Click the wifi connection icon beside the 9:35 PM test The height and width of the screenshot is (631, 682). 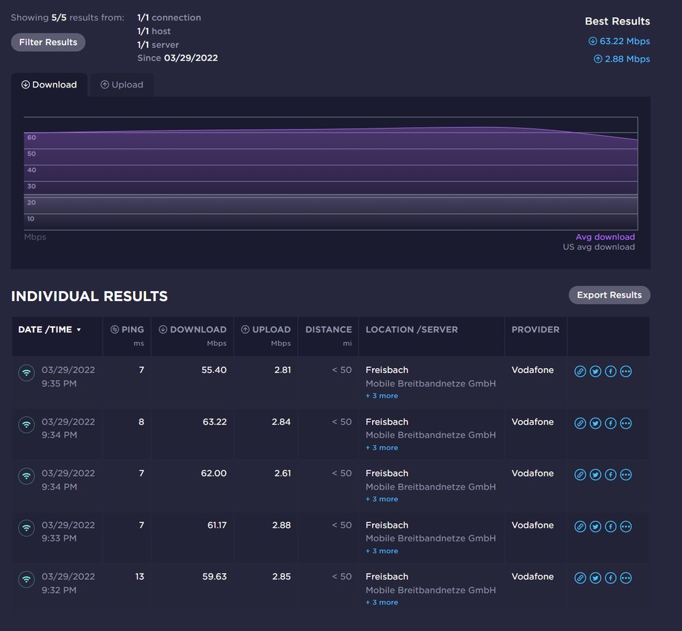pos(26,374)
